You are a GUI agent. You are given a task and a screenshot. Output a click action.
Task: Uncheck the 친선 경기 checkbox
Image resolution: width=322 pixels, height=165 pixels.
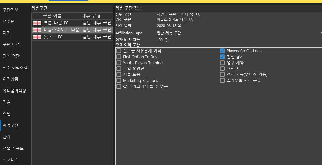coord(222,57)
